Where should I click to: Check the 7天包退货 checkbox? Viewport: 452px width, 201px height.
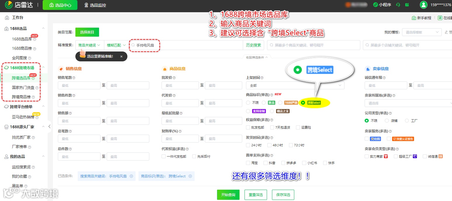[272, 127]
